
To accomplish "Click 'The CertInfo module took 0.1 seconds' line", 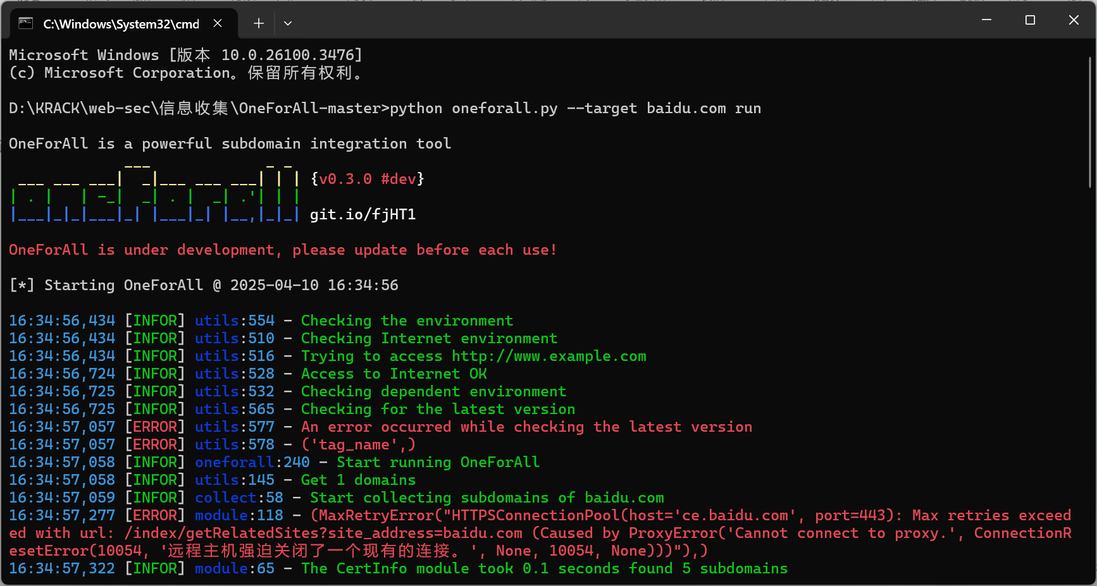I will point(544,568).
